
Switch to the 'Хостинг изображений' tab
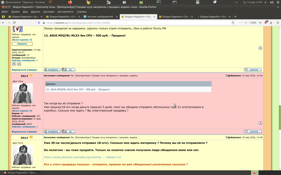point(100,16)
